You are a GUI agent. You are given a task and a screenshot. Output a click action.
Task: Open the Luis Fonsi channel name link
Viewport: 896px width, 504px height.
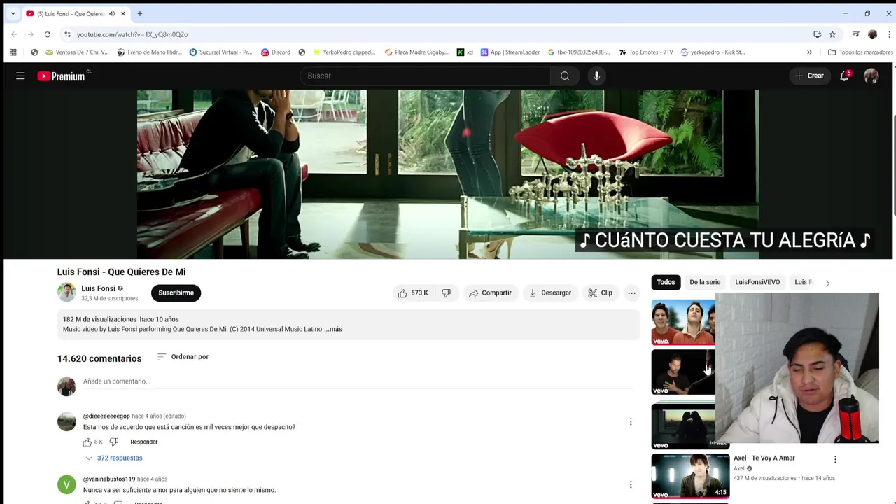tap(98, 288)
